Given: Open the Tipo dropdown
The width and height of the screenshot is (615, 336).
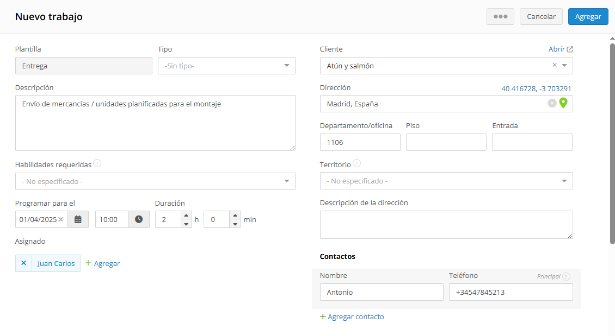Looking at the screenshot, I should (227, 66).
